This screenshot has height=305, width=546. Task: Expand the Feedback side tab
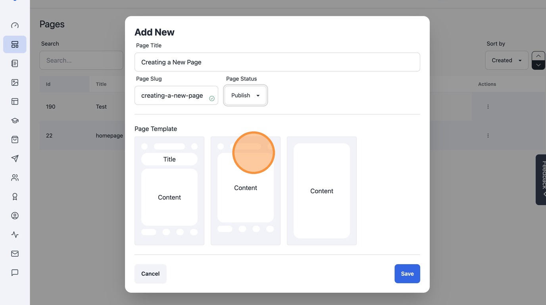[x=541, y=179]
